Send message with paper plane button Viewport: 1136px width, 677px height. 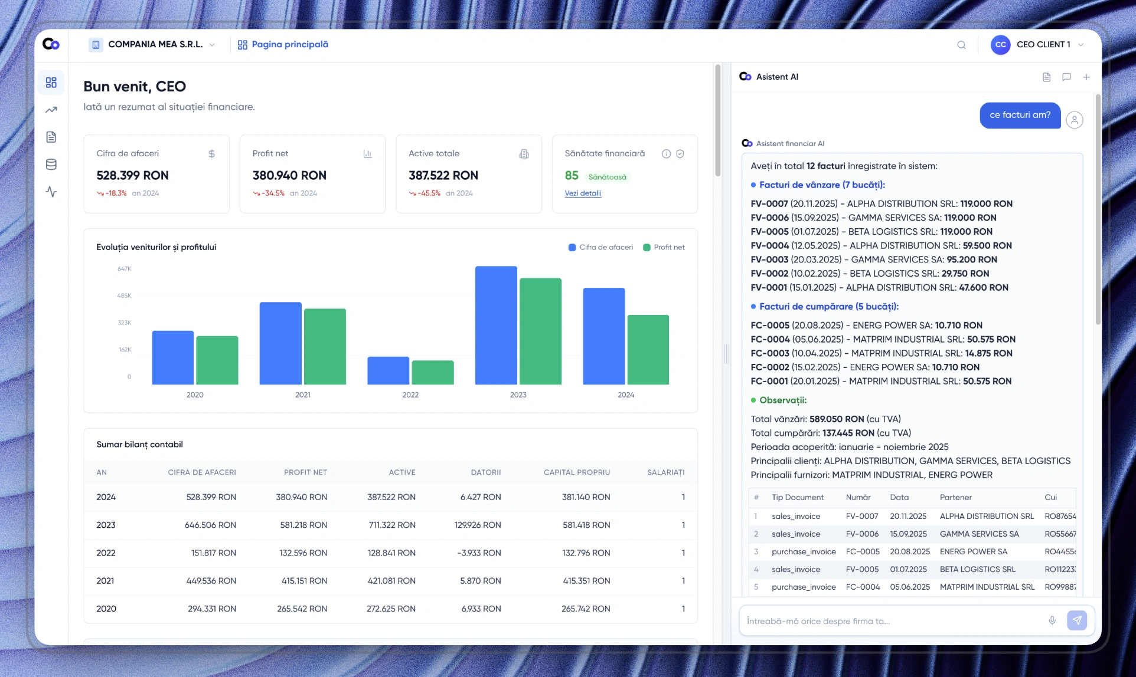coord(1076,620)
